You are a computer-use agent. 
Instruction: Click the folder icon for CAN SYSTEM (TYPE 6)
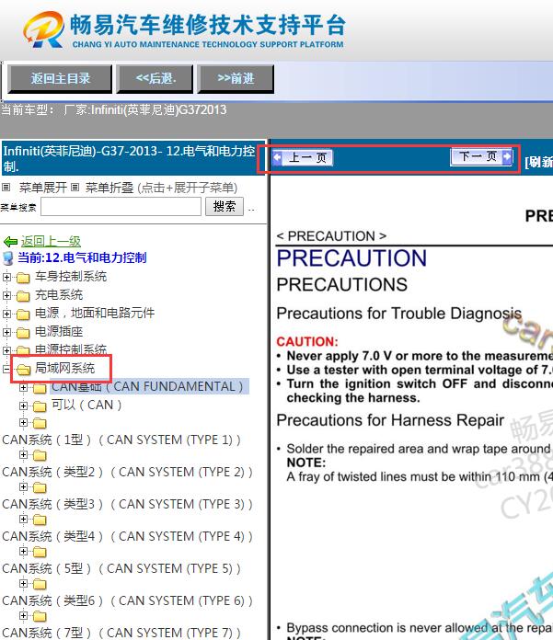tap(40, 584)
